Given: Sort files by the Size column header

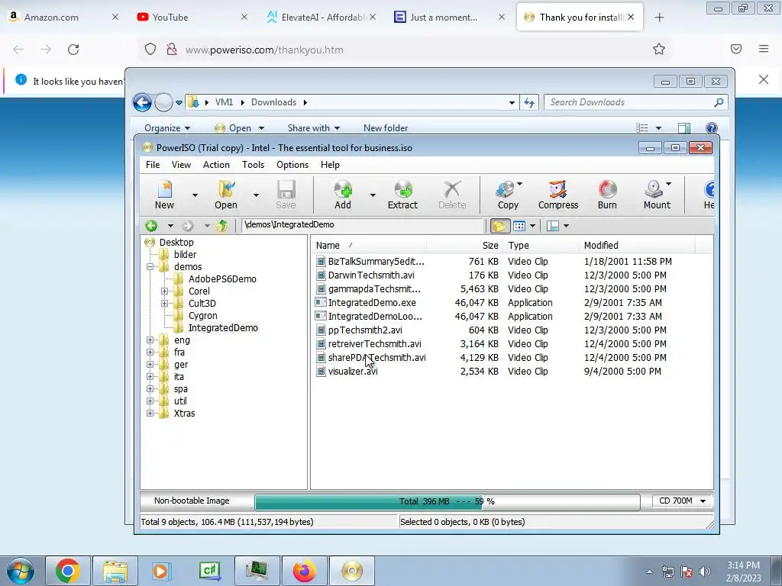Looking at the screenshot, I should 464,245.
